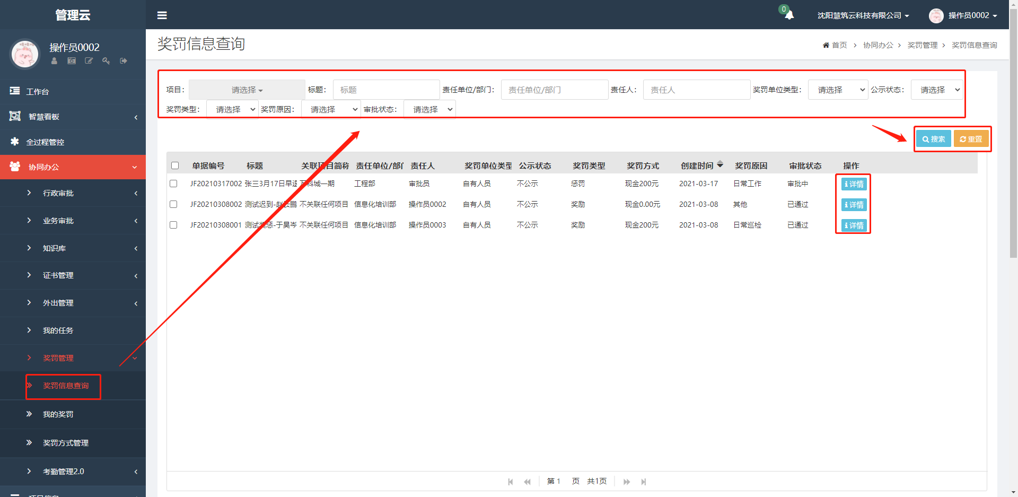Collapse the 奖罚管理 menu
This screenshot has height=497, width=1018.
pos(73,358)
